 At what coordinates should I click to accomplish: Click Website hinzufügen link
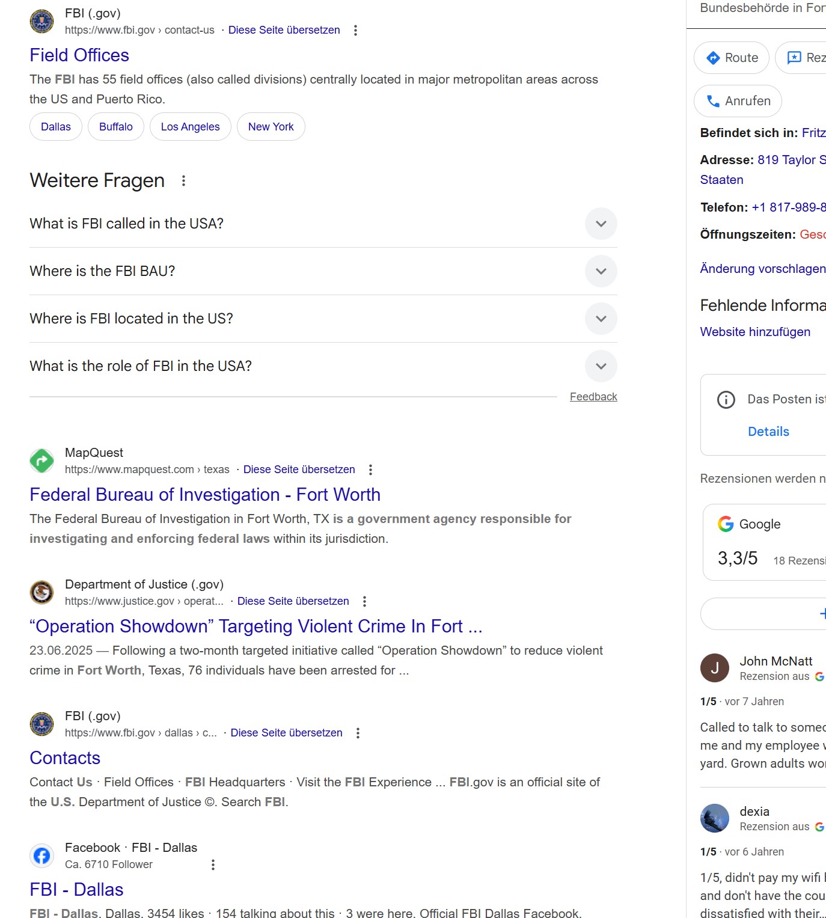(755, 332)
